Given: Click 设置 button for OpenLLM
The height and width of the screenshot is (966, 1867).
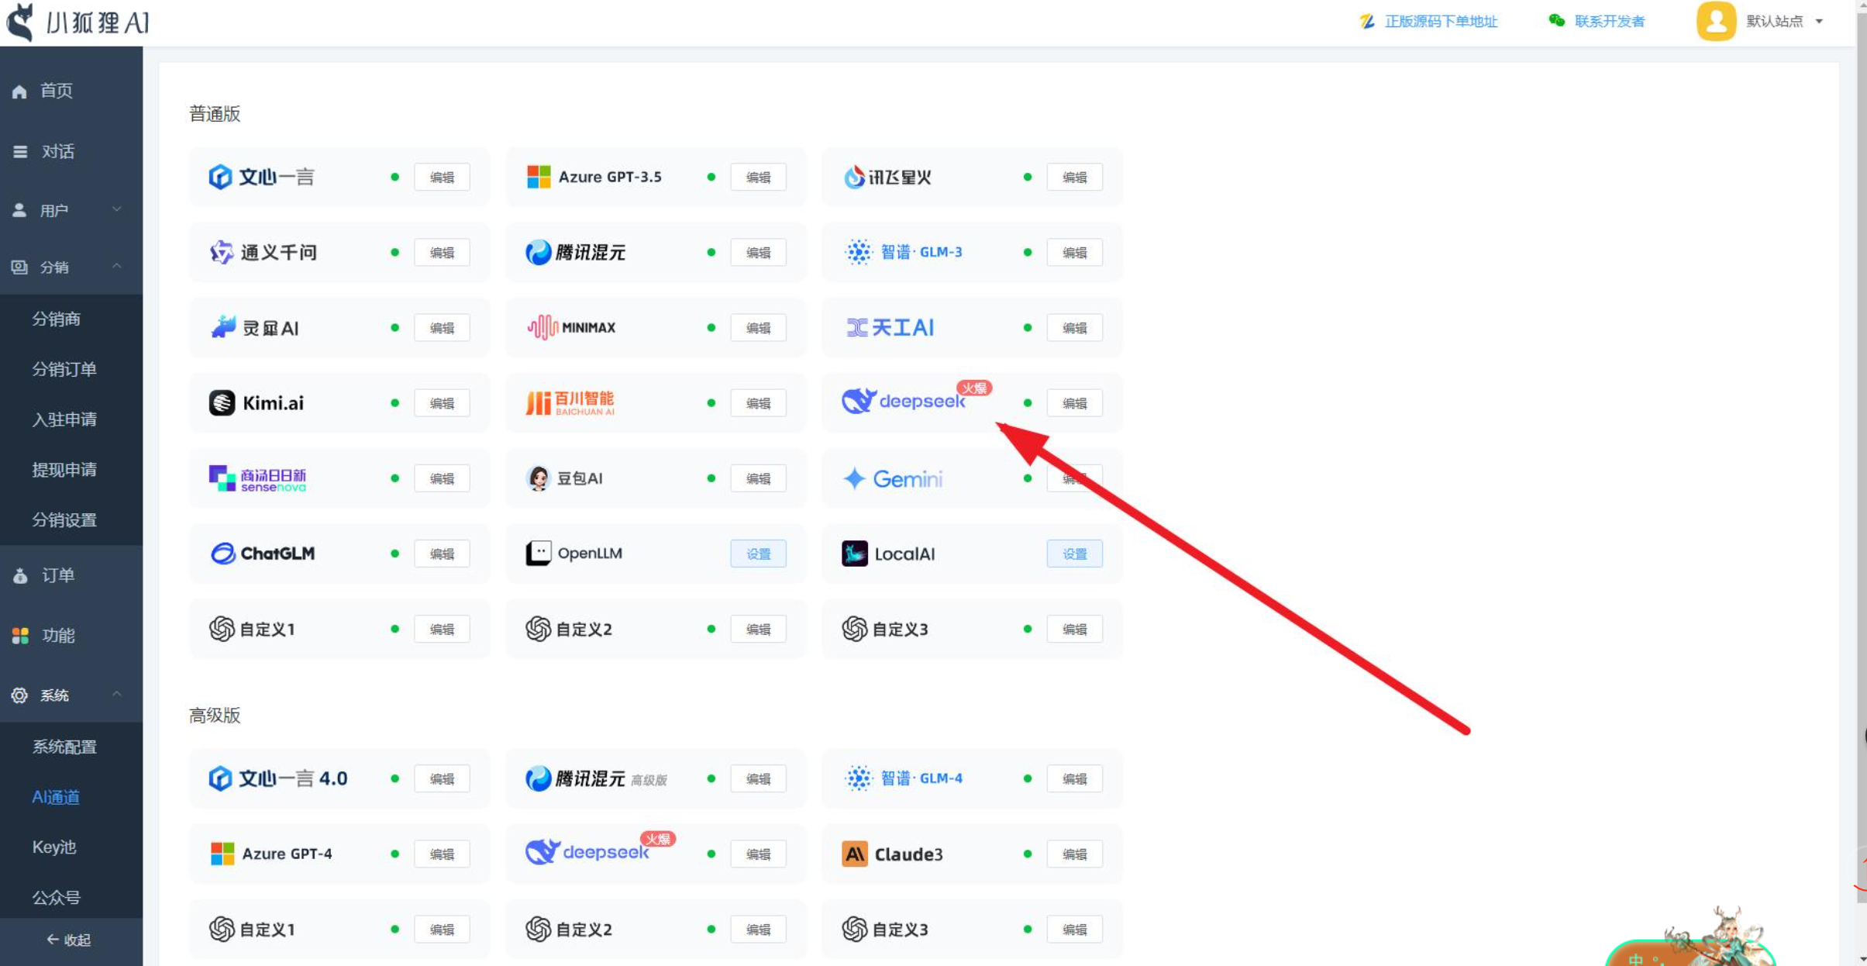Looking at the screenshot, I should click(758, 554).
